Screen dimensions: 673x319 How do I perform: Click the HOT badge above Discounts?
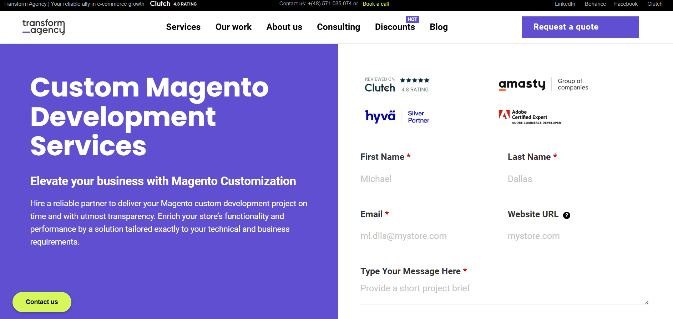412,20
